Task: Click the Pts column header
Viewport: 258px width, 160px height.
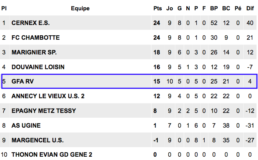Action: tap(158, 8)
